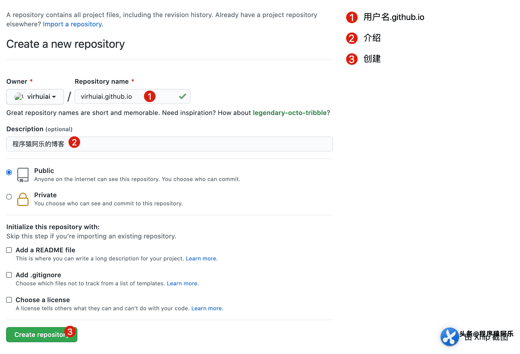This screenshot has height=354, width=520.
Task: Click the Xnip scissors logo icon
Action: tap(450, 337)
